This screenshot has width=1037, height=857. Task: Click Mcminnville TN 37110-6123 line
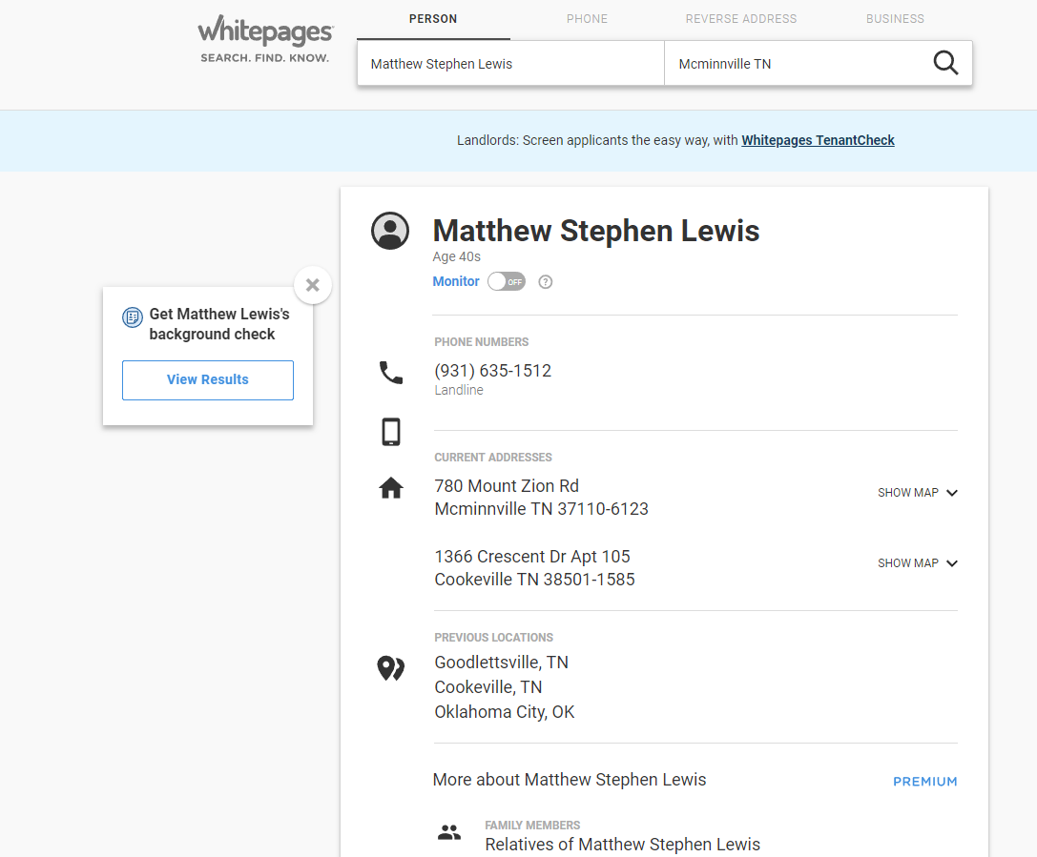tap(541, 509)
